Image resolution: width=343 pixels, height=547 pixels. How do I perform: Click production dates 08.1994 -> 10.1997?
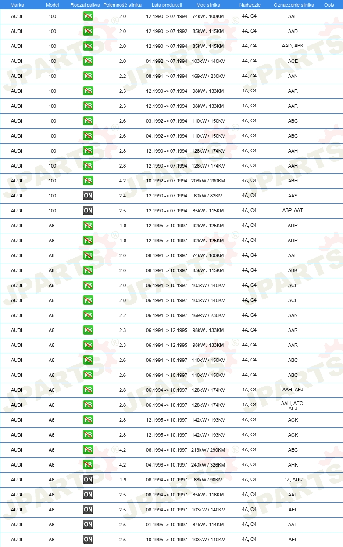tap(167, 510)
